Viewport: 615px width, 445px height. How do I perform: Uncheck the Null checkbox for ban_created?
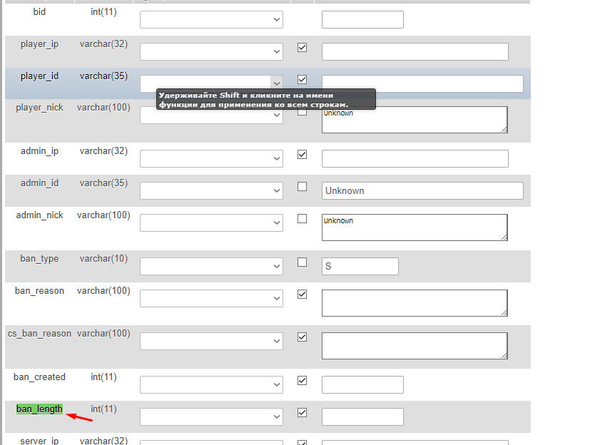302,381
